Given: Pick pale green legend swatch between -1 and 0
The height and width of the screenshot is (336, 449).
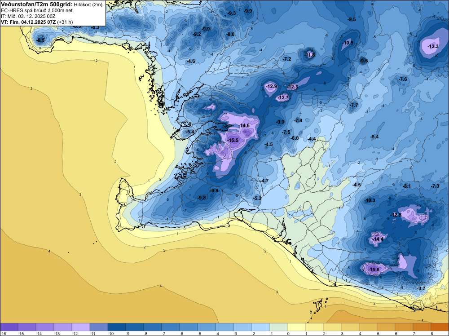Looking at the screenshot, I should click(x=278, y=327).
